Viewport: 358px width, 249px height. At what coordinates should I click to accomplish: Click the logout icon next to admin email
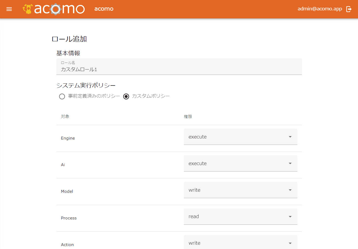click(349, 9)
